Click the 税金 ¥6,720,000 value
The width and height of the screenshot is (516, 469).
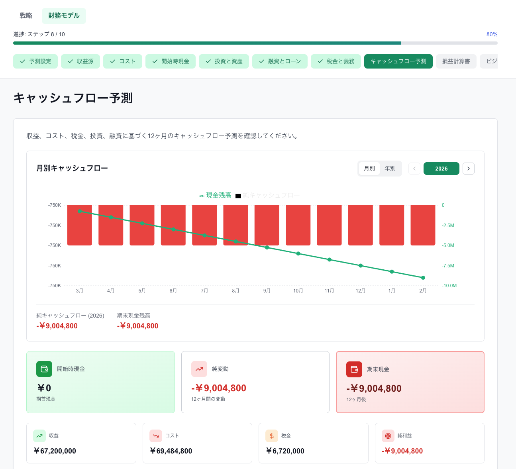point(285,451)
